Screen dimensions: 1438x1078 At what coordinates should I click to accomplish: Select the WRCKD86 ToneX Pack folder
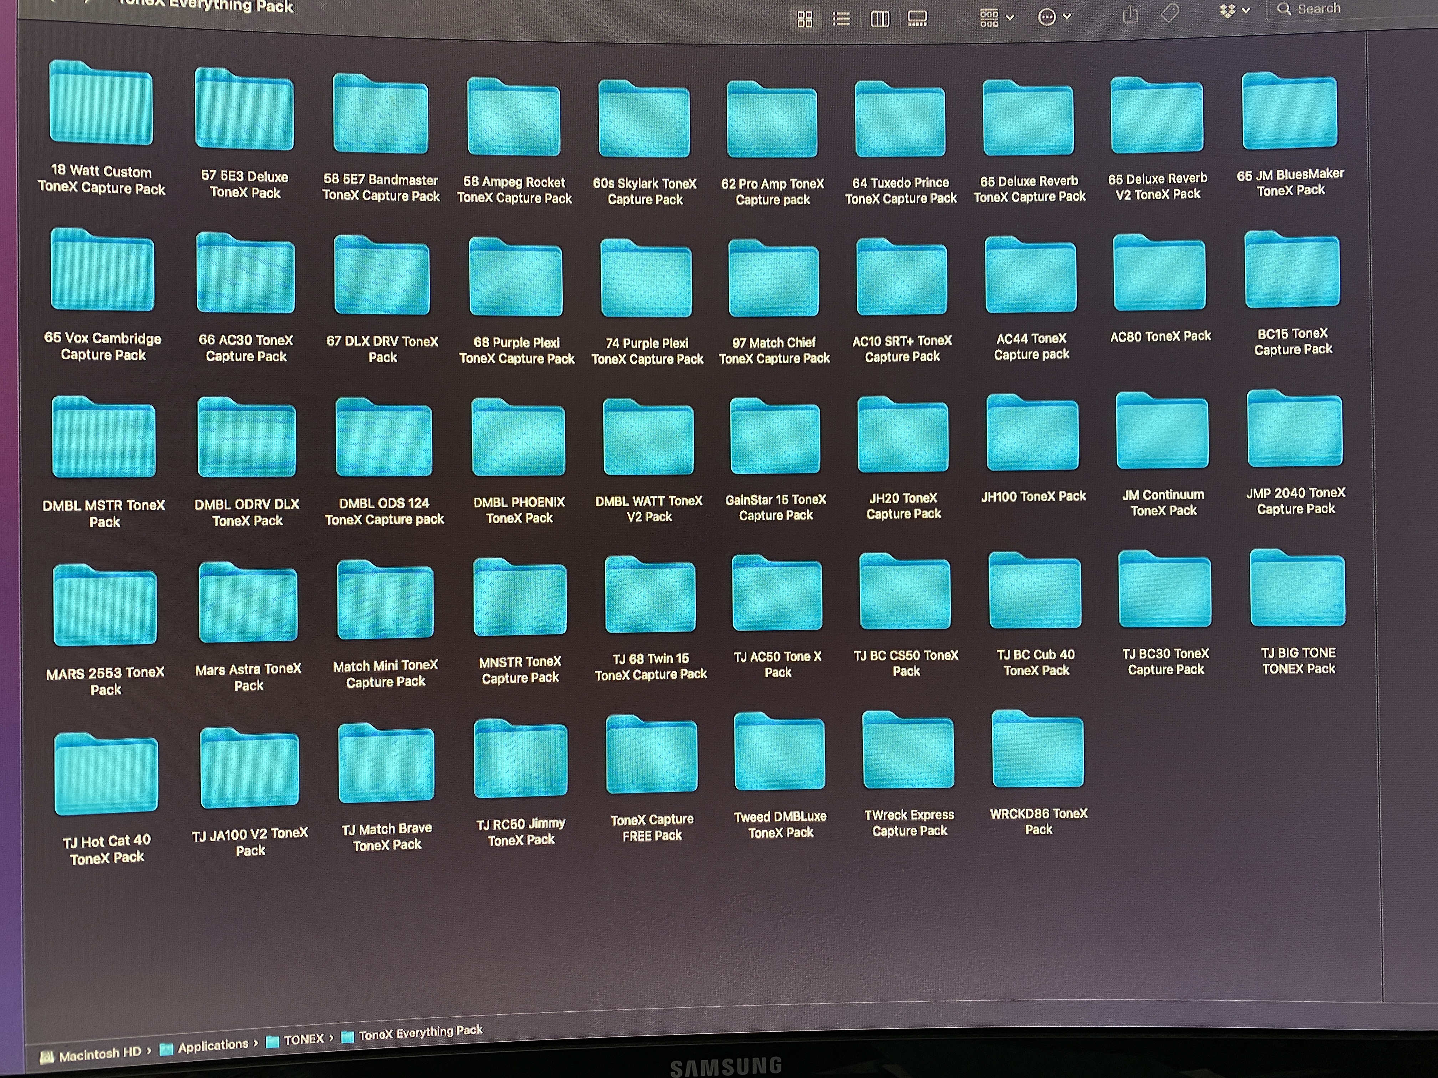point(1037,750)
